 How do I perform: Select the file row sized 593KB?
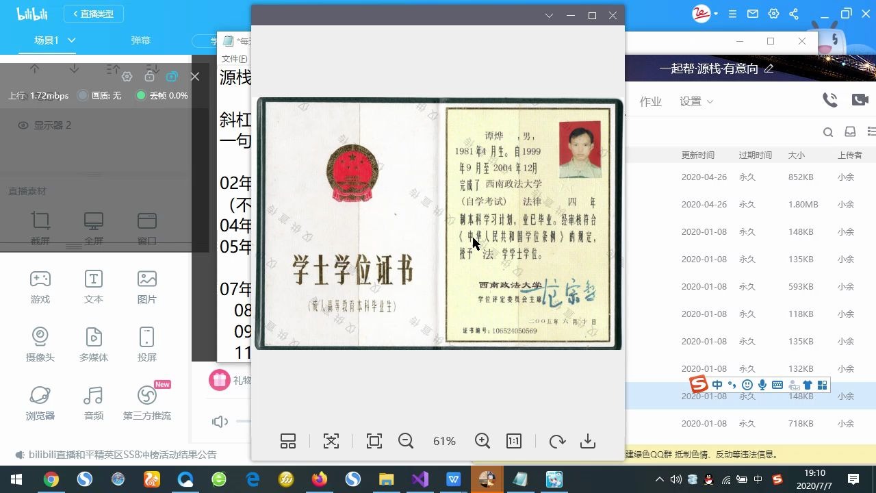point(751,286)
